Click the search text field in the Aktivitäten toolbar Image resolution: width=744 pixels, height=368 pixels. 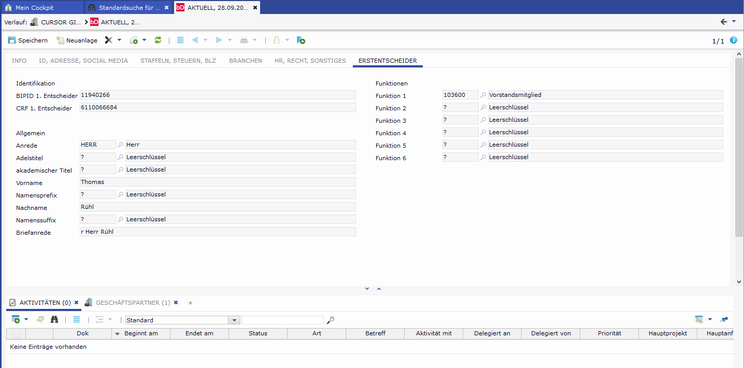[x=282, y=320]
